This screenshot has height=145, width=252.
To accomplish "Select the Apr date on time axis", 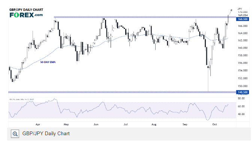I will [38, 124].
